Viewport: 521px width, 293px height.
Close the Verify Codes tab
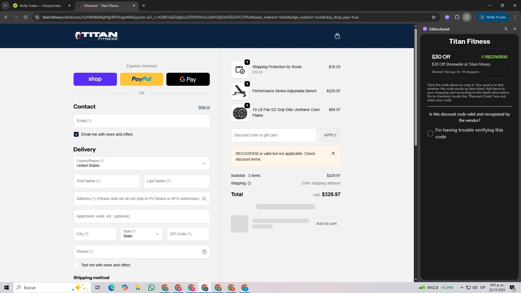click(69, 6)
